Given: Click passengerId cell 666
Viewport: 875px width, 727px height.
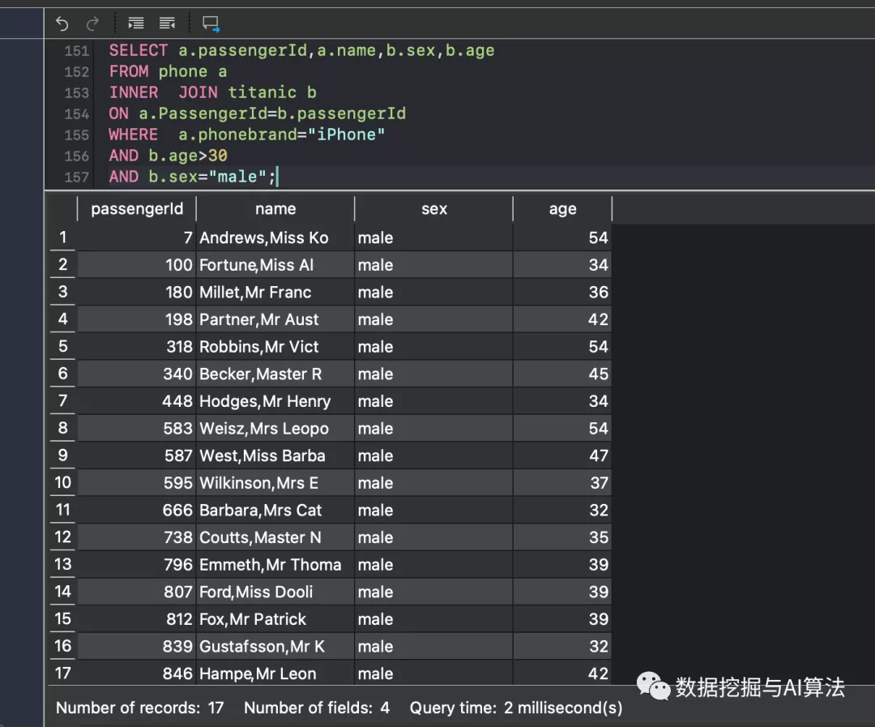Looking at the screenshot, I should (137, 511).
